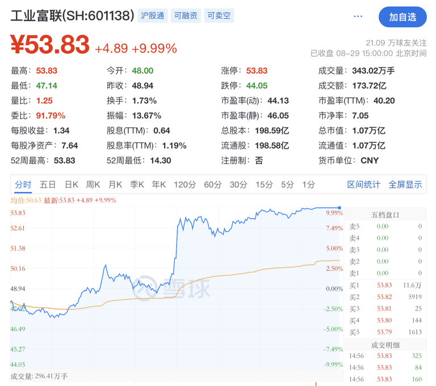
Task: Click the 换手 value 1.73%
Action: point(144,100)
